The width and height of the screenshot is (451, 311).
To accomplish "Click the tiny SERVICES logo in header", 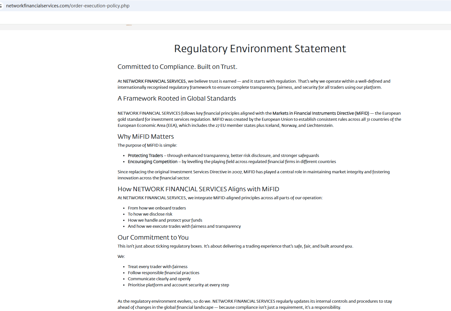I will [129, 25].
